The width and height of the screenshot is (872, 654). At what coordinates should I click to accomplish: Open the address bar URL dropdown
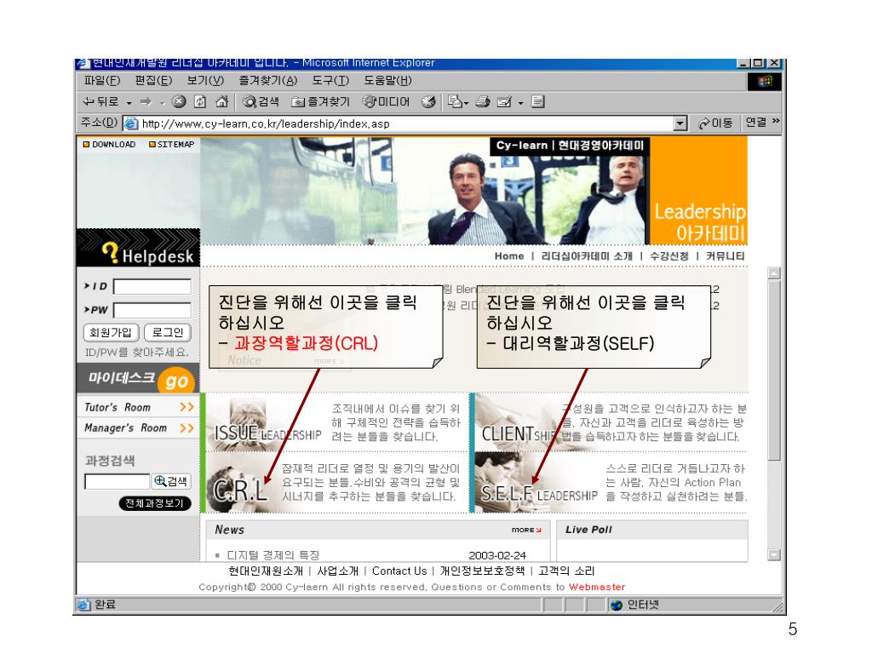tap(680, 123)
